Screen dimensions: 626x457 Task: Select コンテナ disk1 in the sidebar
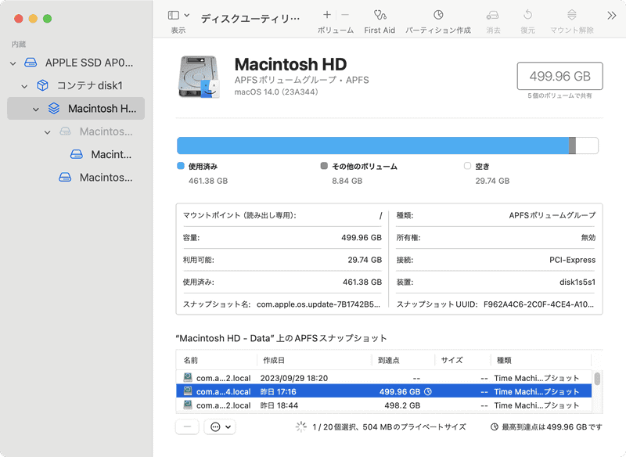76,85
